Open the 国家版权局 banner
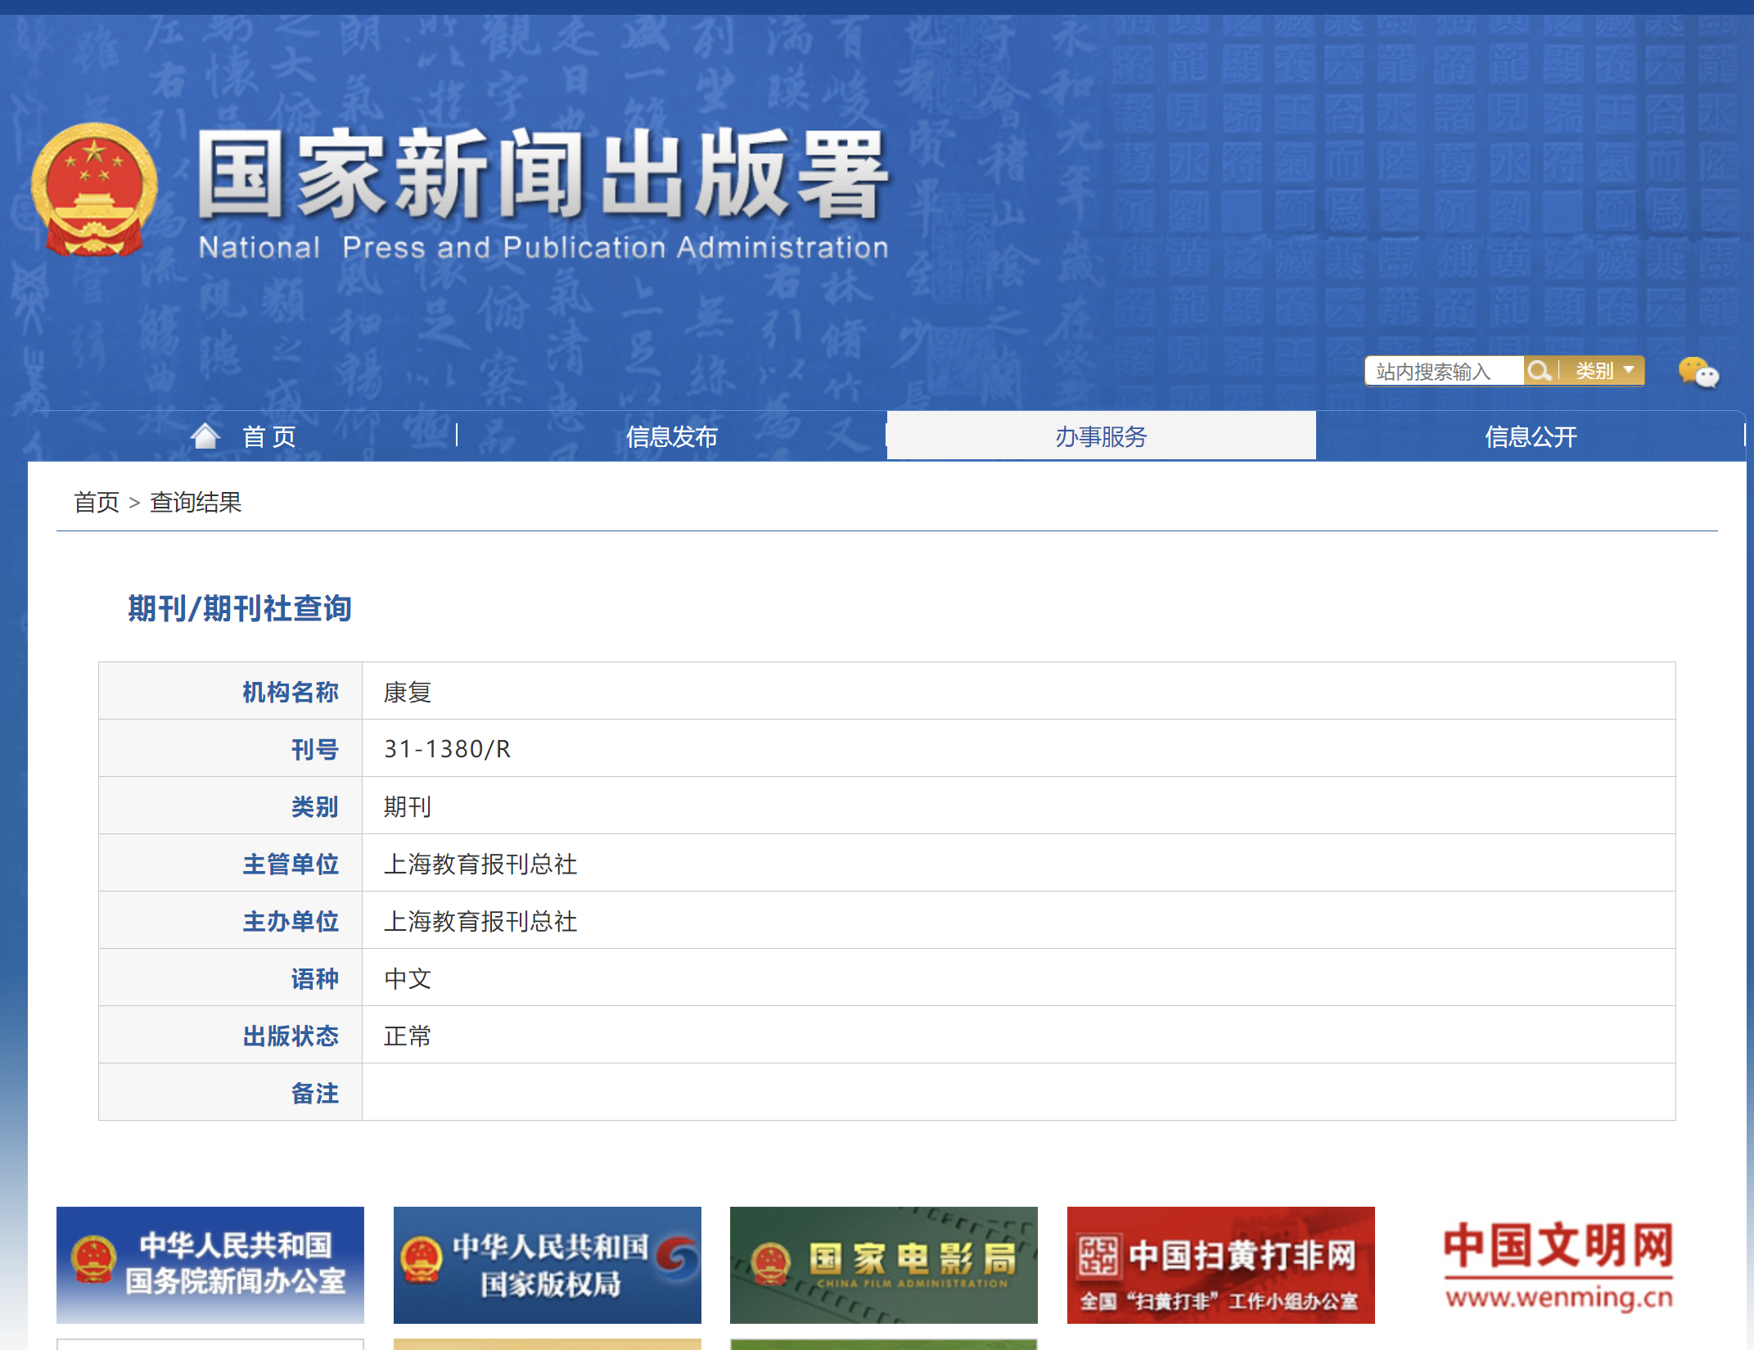This screenshot has width=1754, height=1350. [x=548, y=1264]
